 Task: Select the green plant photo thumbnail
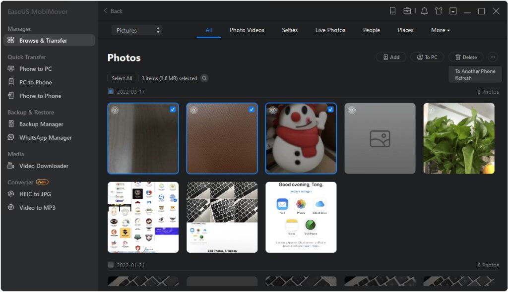pyautogui.click(x=458, y=138)
